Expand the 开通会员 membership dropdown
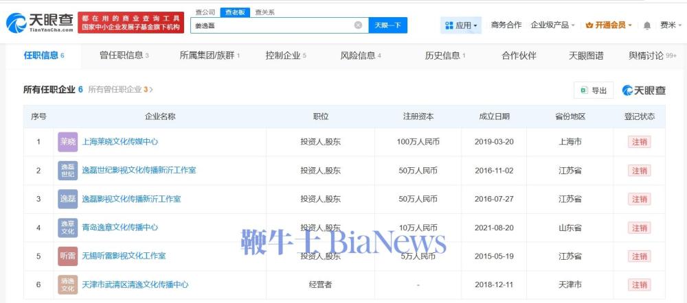This screenshot has width=687, height=303. [609, 25]
